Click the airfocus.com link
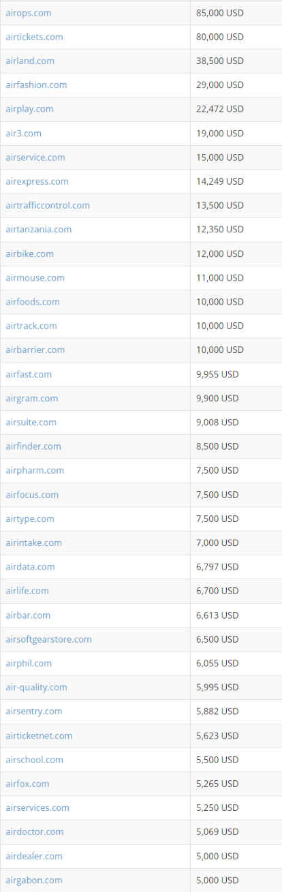Image resolution: width=282 pixels, height=892 pixels. click(x=32, y=495)
